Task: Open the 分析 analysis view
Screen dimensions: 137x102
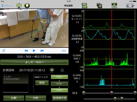Action: click(x=36, y=98)
